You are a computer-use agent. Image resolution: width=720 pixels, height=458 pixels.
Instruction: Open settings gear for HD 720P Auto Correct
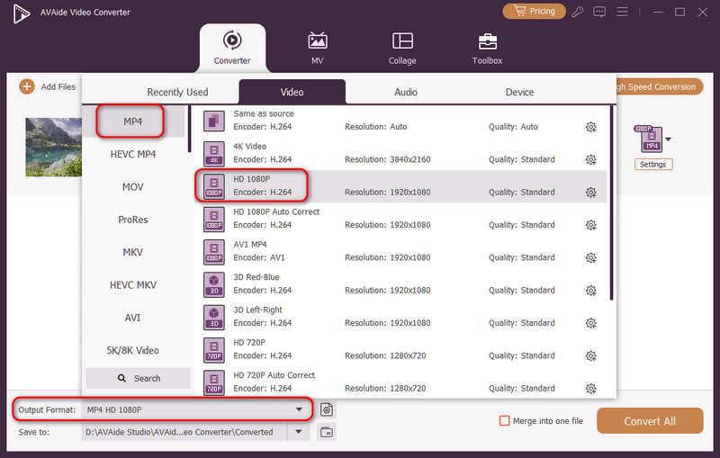click(591, 389)
